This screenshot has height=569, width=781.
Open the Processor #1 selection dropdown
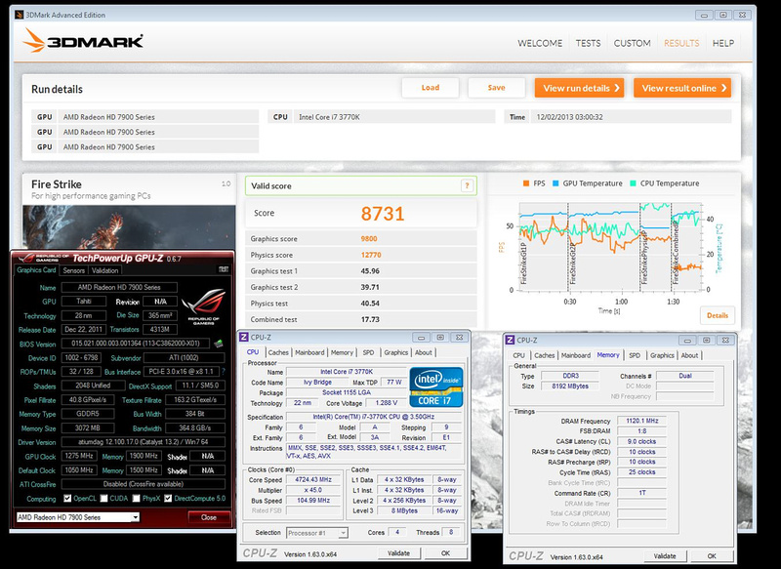click(x=343, y=533)
